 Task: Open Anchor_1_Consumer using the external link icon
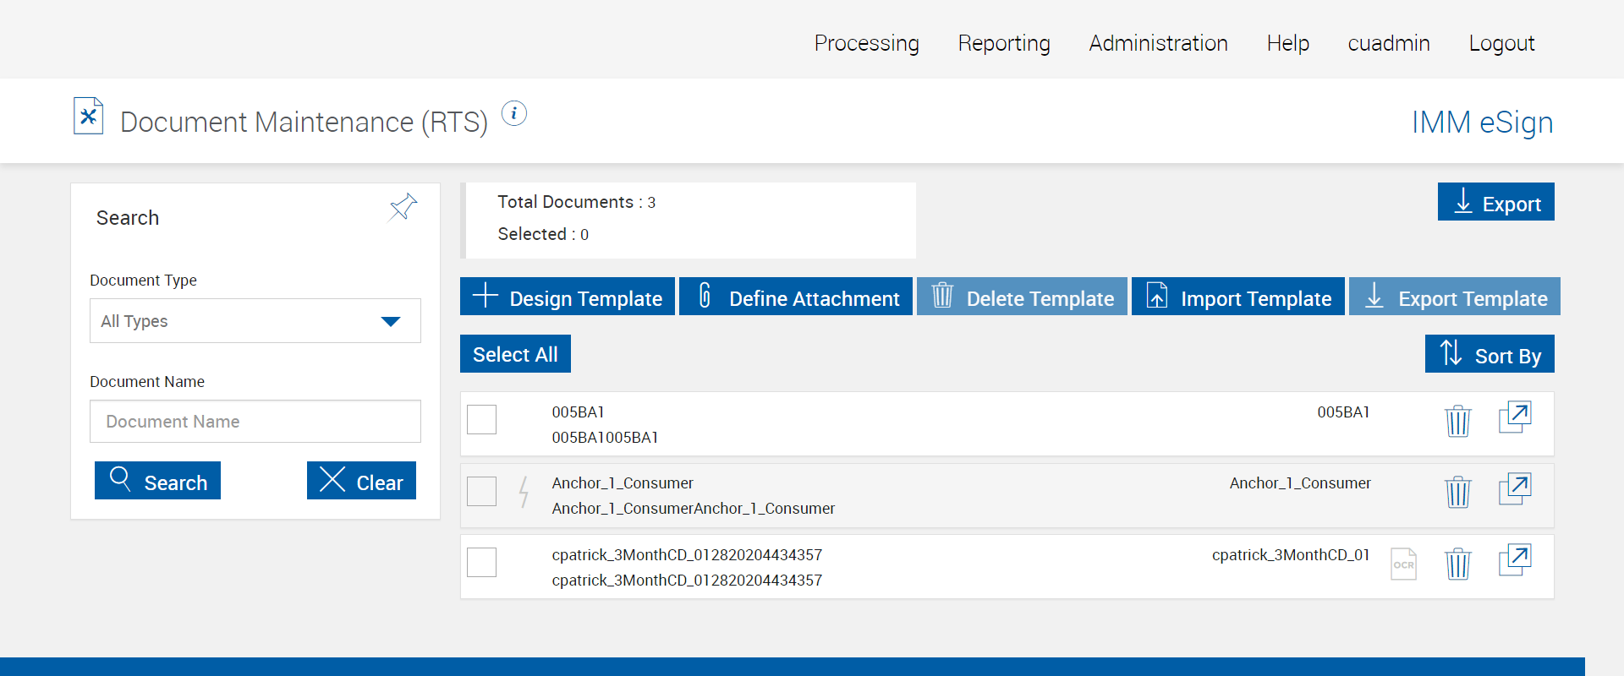1514,488
